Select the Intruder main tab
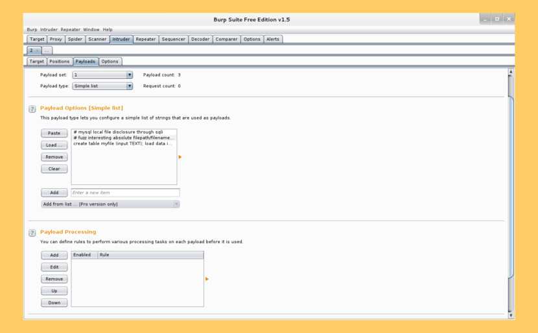Viewport: 538px width, 333px height. (121, 39)
